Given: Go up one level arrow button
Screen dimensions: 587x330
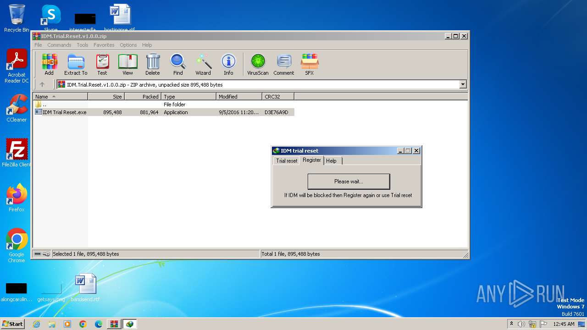Looking at the screenshot, I should click(42, 84).
